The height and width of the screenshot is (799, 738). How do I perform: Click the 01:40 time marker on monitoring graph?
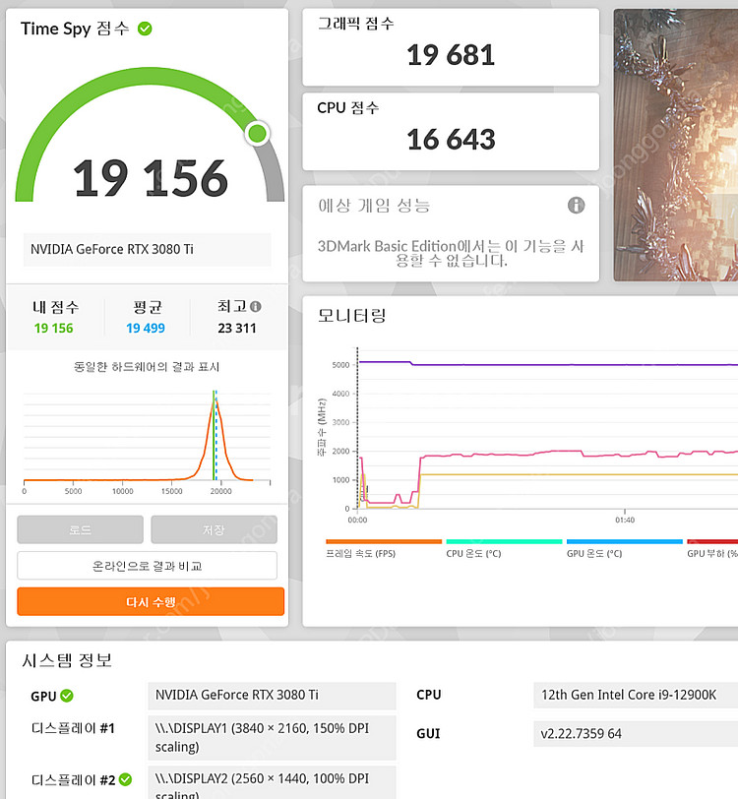(625, 520)
